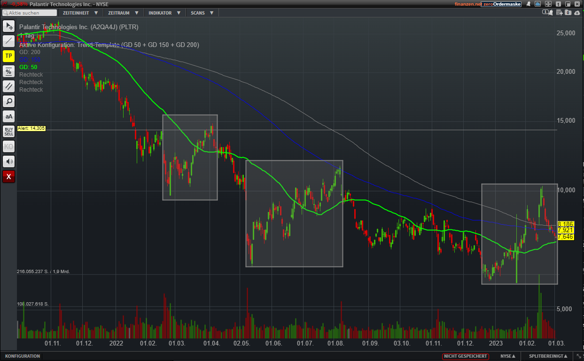Add chart to list with plus icon

coord(560,13)
